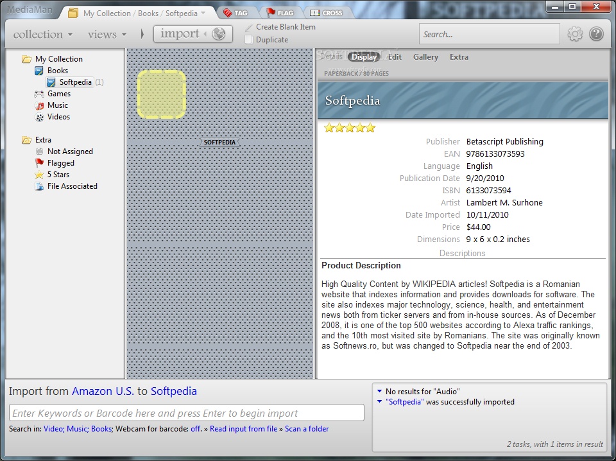Focus the Search field
Image resolution: width=616 pixels, height=461 pixels.
point(489,34)
